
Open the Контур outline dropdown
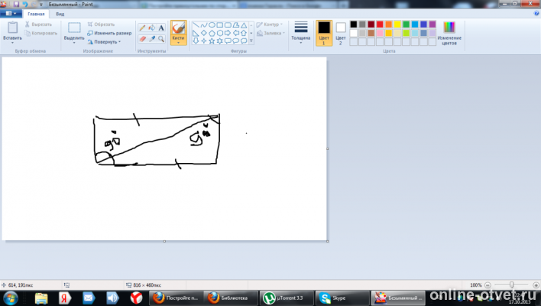coord(270,24)
